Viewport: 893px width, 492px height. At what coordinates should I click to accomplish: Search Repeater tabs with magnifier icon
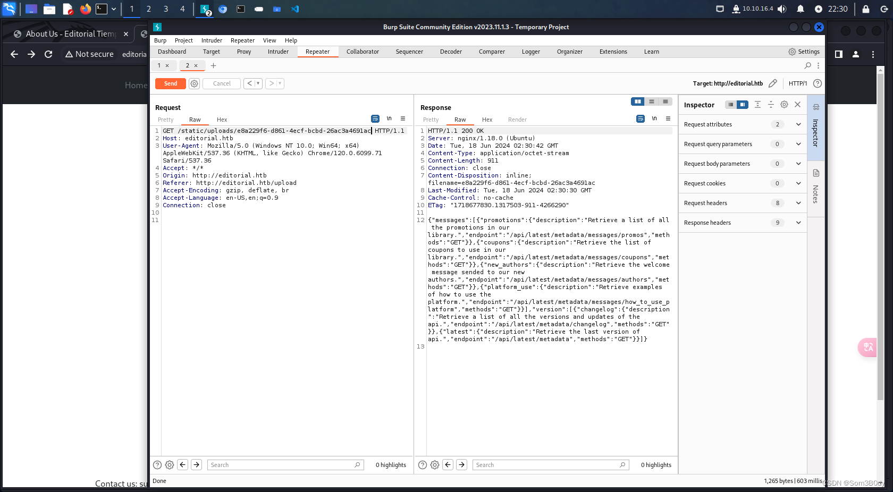pos(808,65)
